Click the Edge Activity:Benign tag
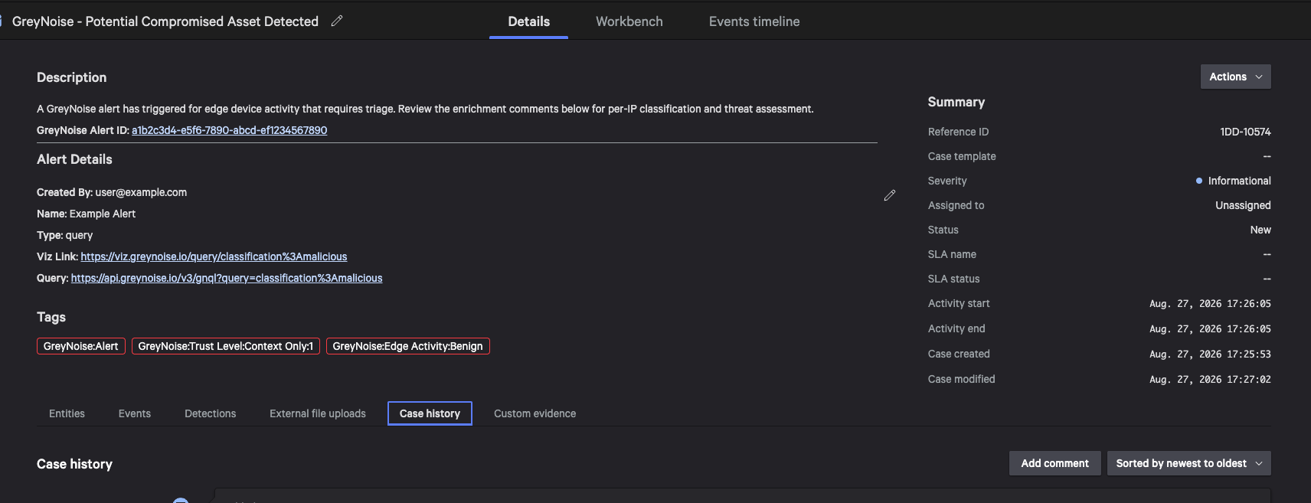 coord(407,346)
